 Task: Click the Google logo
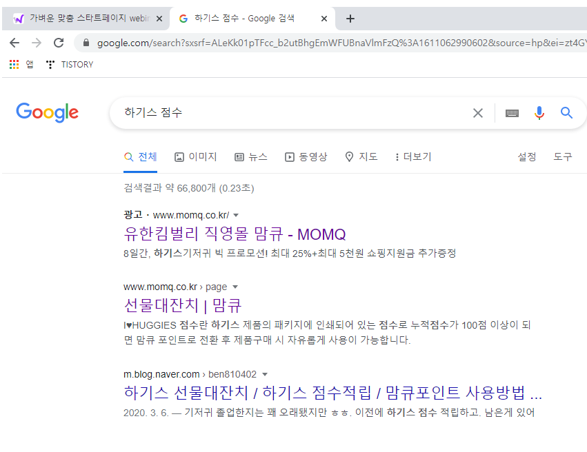pos(47,112)
